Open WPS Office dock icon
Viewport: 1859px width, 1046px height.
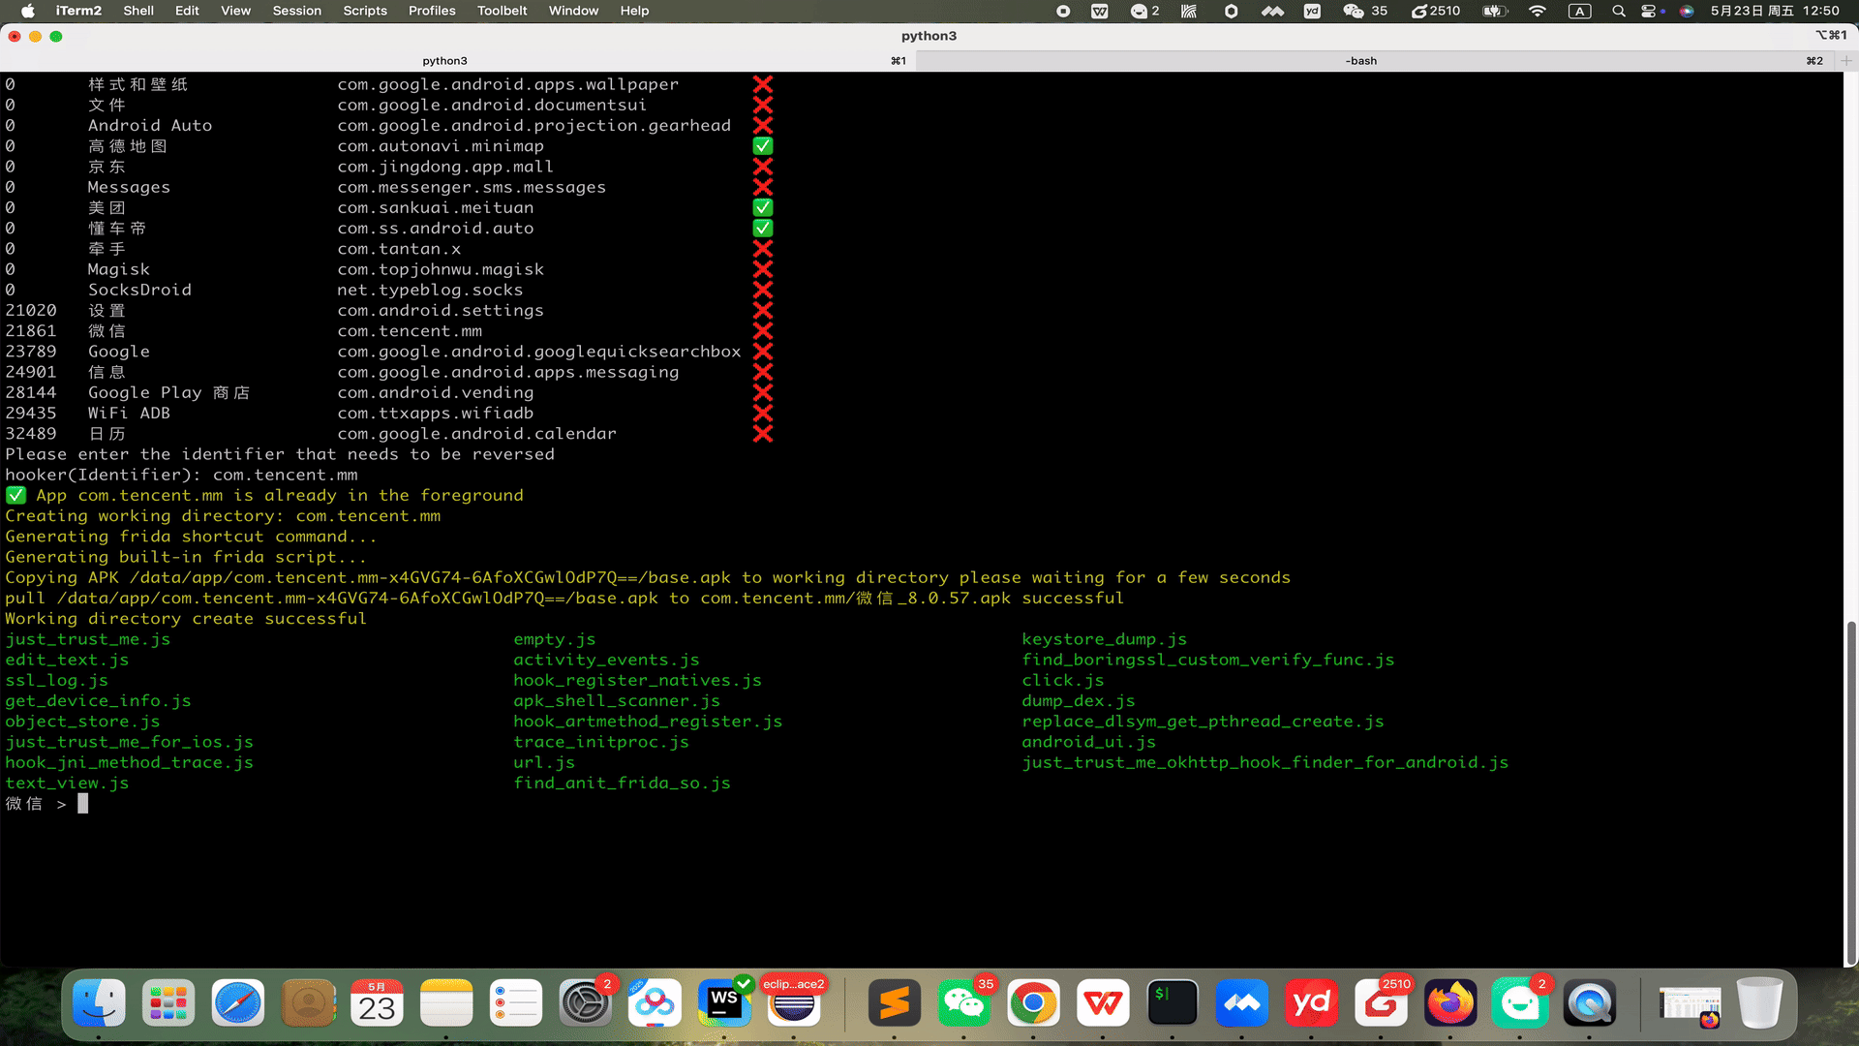[x=1103, y=1003]
